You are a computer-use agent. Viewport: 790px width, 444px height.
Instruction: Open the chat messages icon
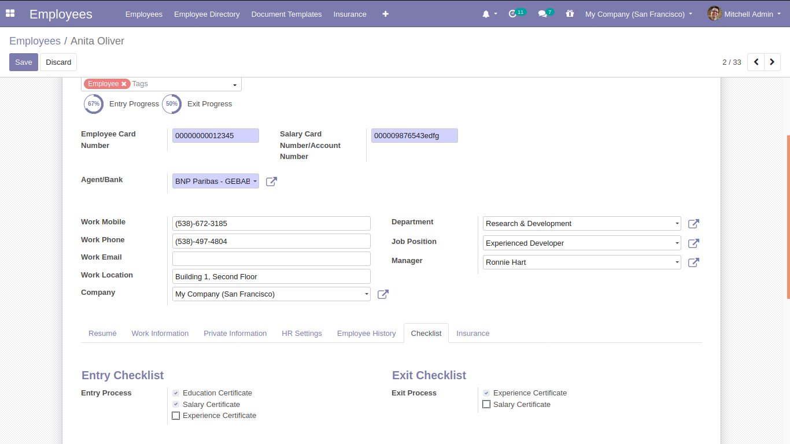[x=542, y=14]
